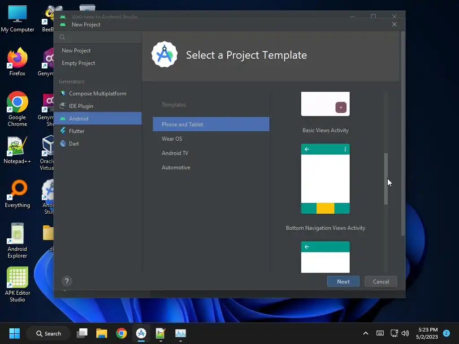Open File Explorer from taskbar

[x=102, y=333]
